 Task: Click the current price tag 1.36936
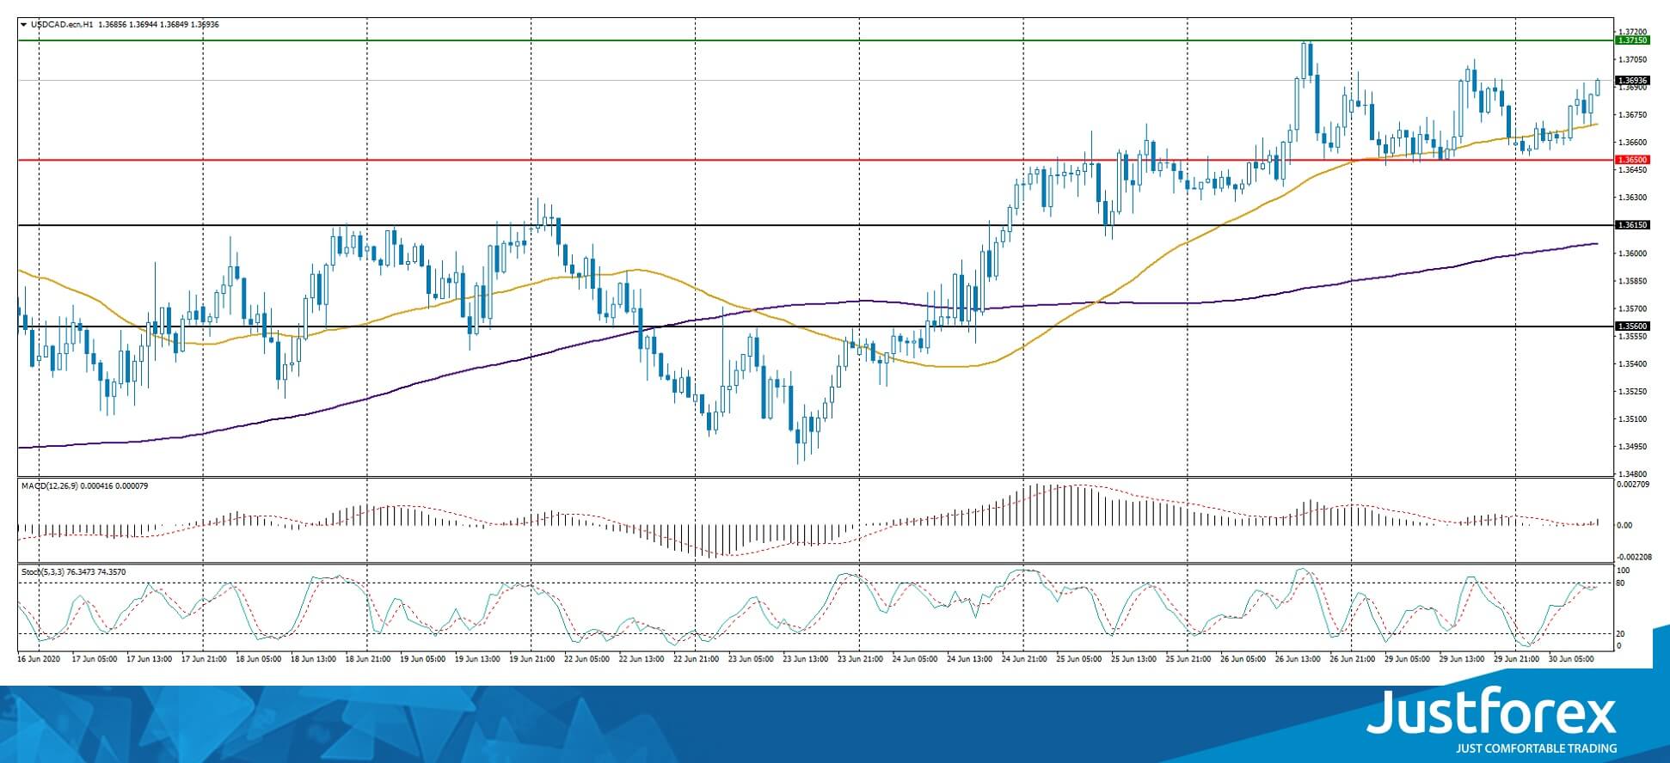pos(1633,81)
